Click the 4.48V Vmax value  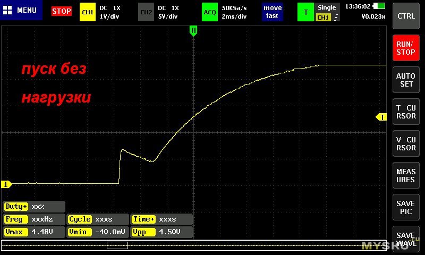[42, 232]
